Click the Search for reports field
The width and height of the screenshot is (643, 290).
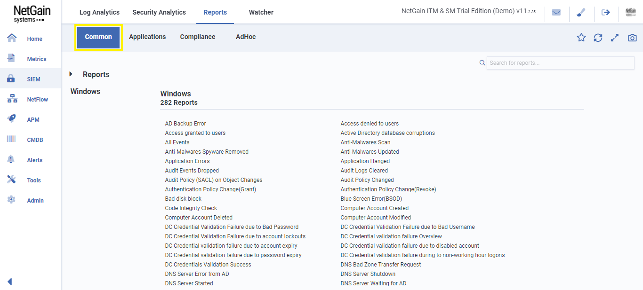[560, 63]
